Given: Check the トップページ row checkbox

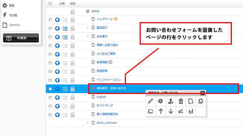Looking at the screenshot, I should pos(50,20).
